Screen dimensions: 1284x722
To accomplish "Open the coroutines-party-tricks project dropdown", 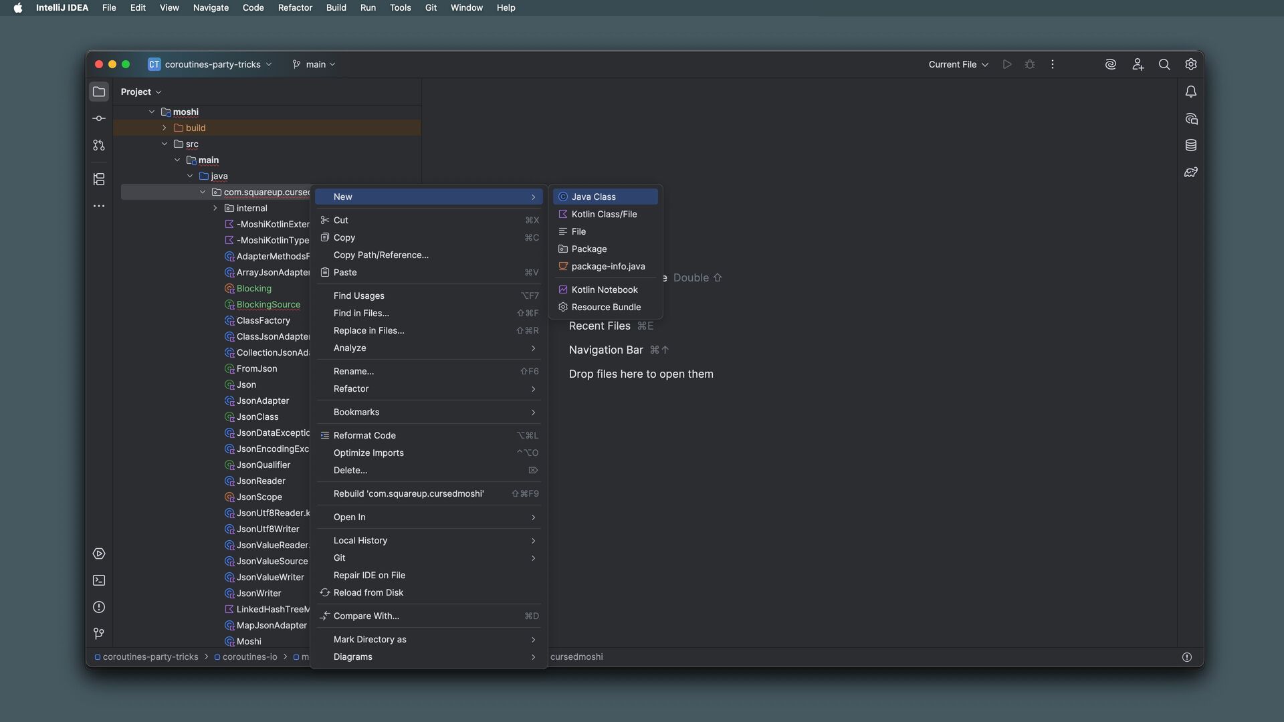I will 210,64.
